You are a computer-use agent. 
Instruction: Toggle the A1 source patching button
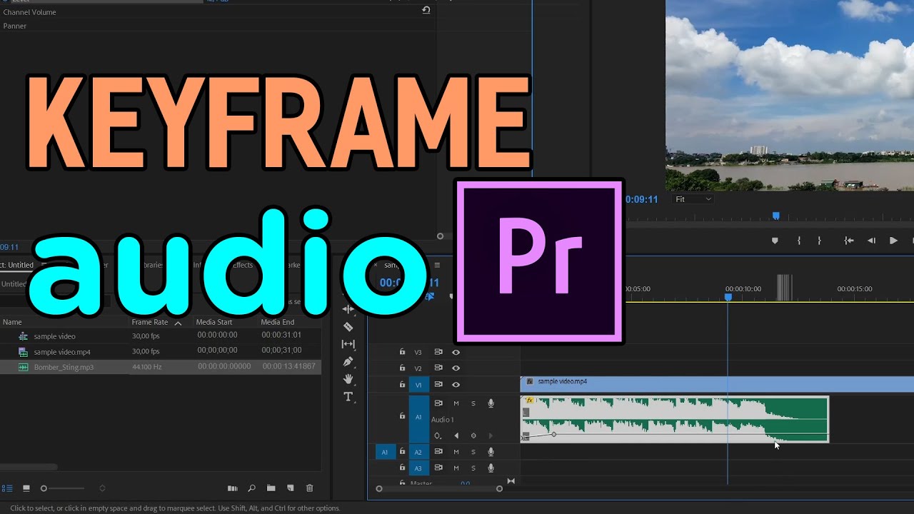click(386, 452)
